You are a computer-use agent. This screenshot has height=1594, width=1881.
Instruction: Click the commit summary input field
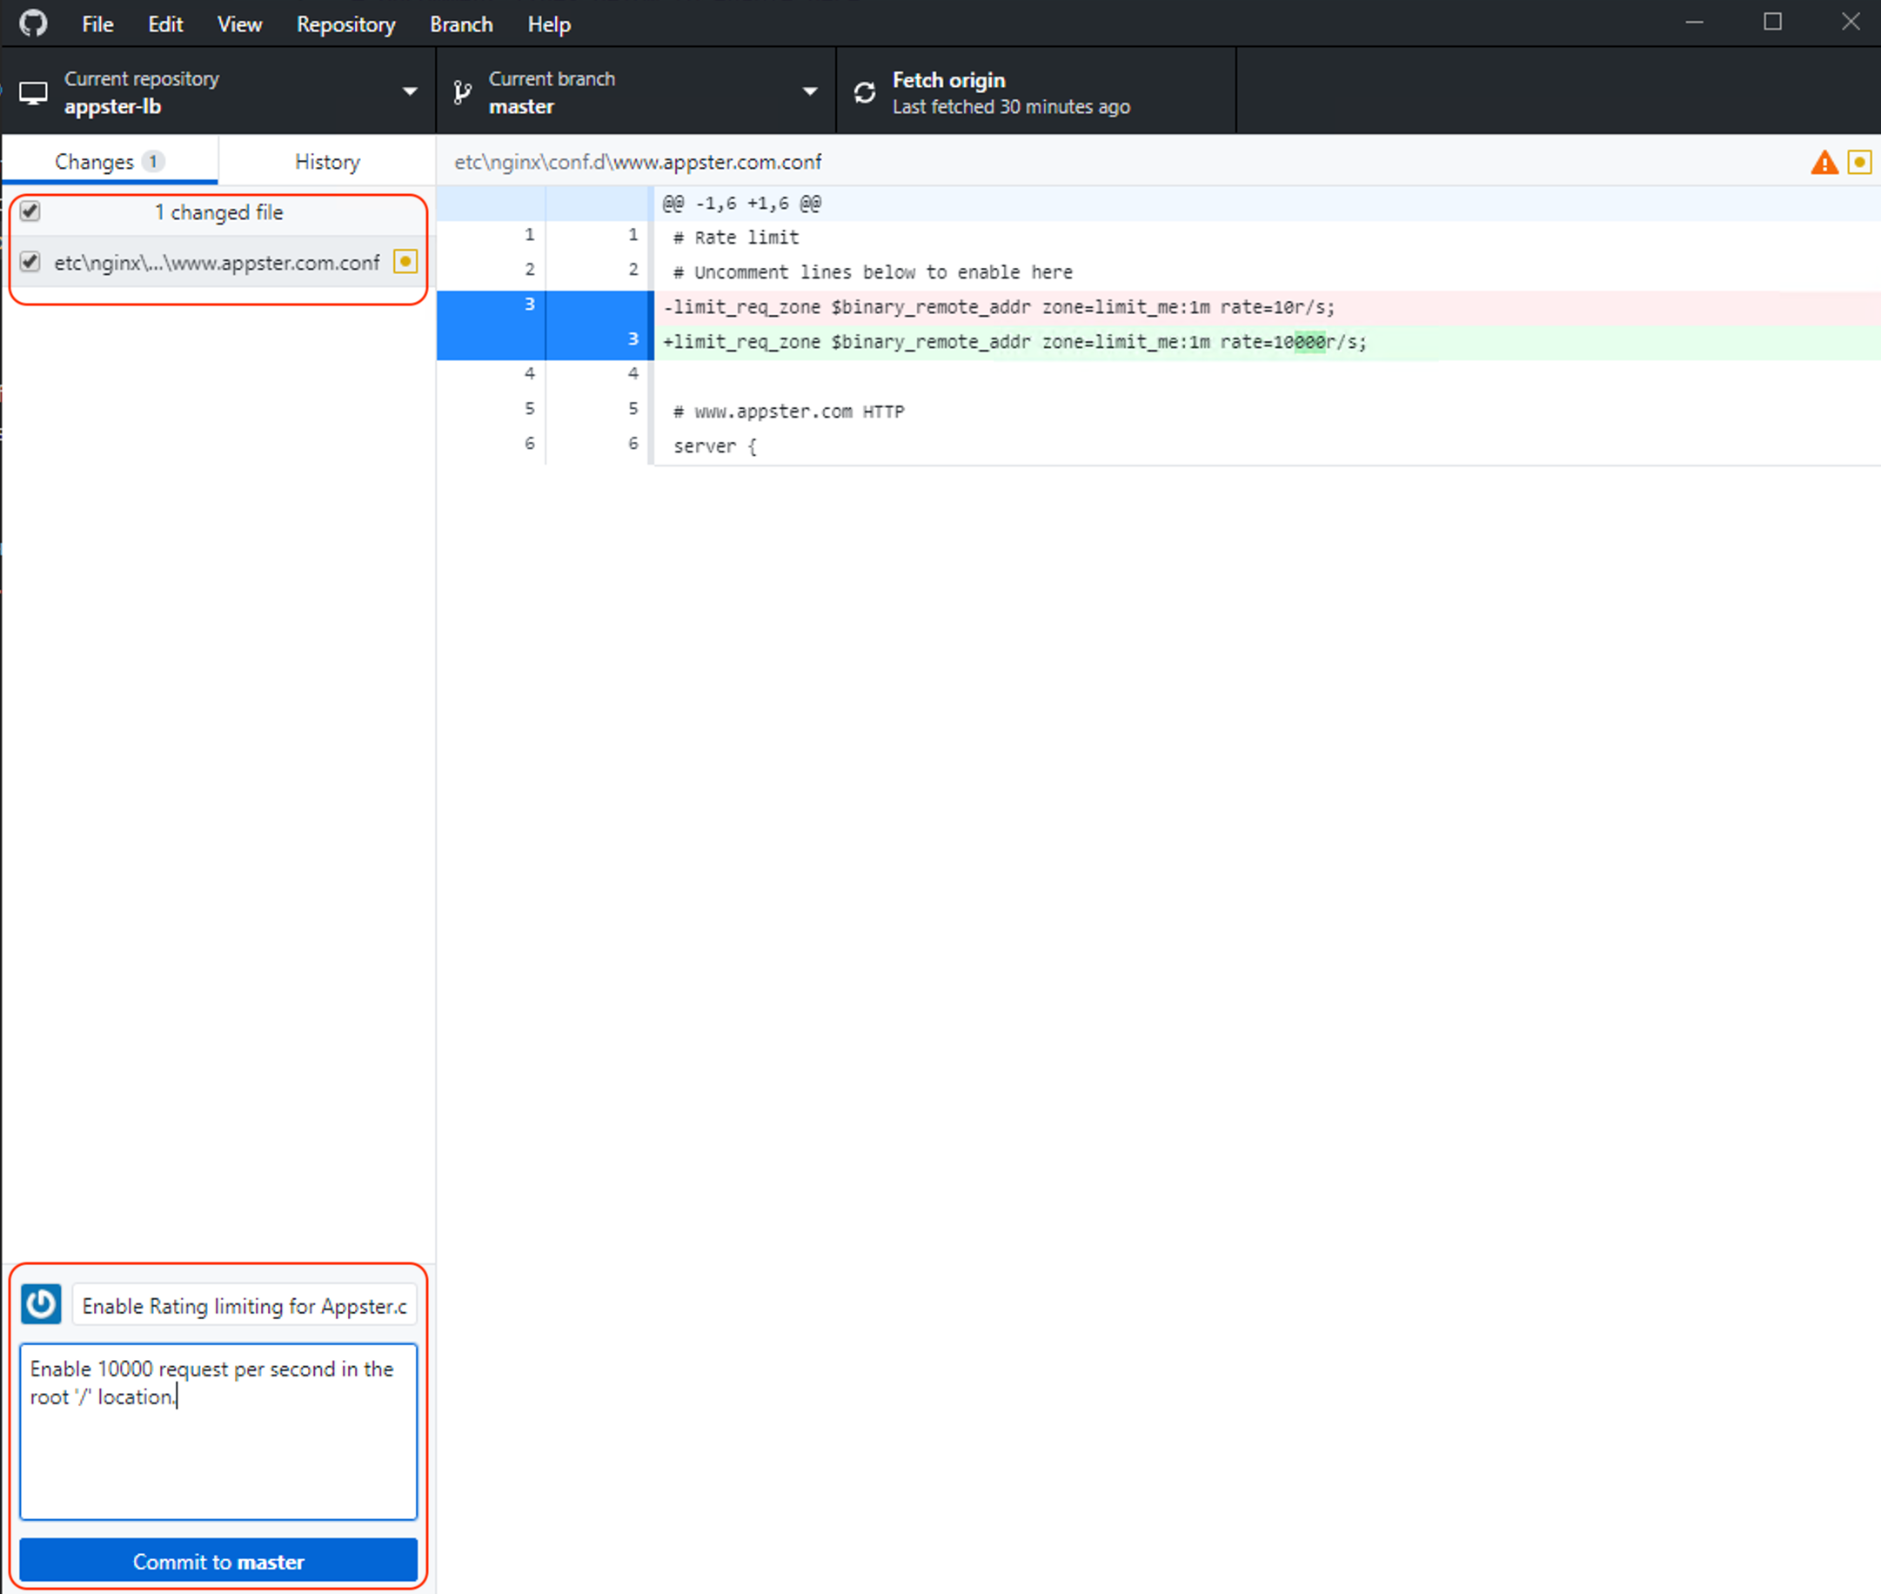[x=244, y=1306]
